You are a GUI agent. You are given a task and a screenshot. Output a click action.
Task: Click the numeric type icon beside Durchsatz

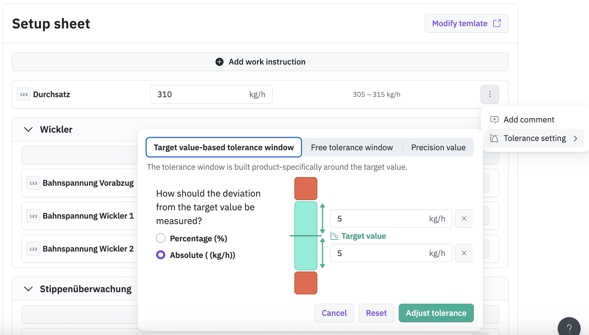[24, 94]
